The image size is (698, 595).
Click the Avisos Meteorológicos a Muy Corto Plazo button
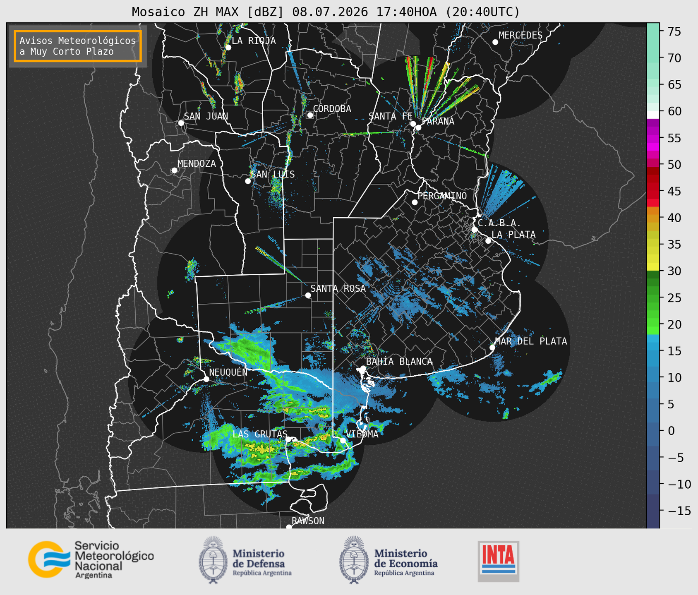point(78,46)
